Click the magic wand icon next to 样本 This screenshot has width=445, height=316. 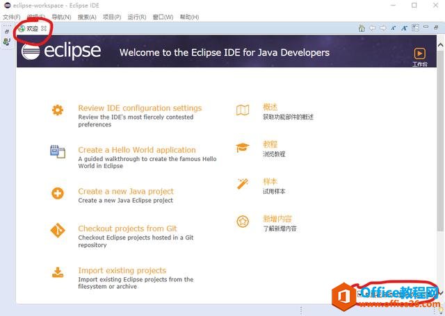[x=243, y=183]
